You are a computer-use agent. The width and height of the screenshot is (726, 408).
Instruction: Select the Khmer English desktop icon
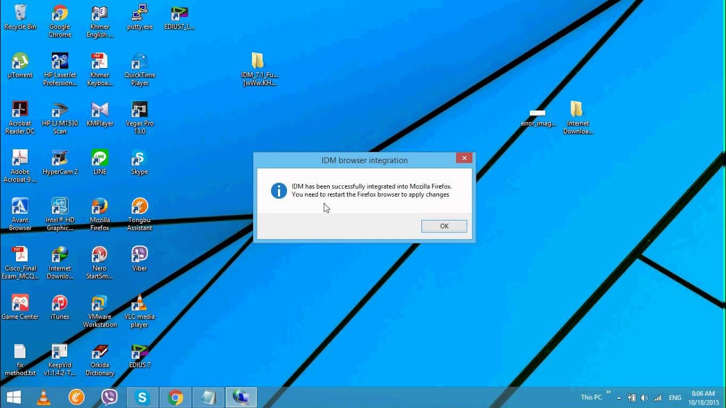100,22
